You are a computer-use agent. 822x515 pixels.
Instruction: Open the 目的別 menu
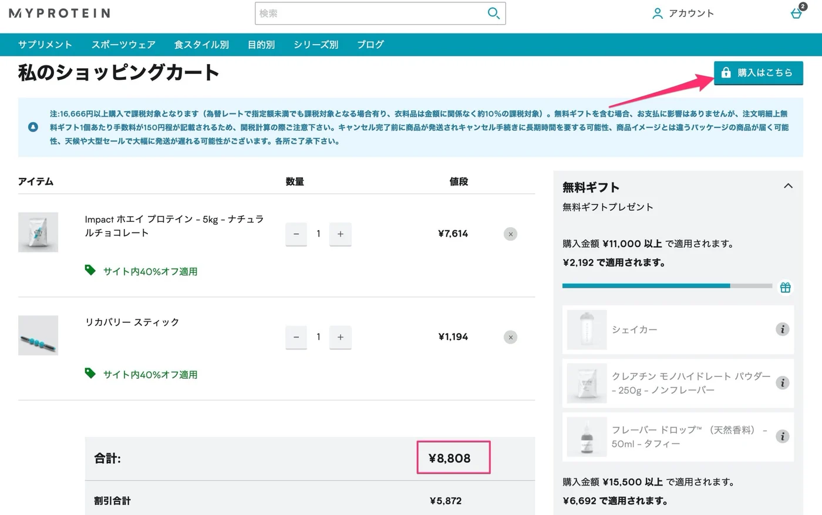point(261,45)
